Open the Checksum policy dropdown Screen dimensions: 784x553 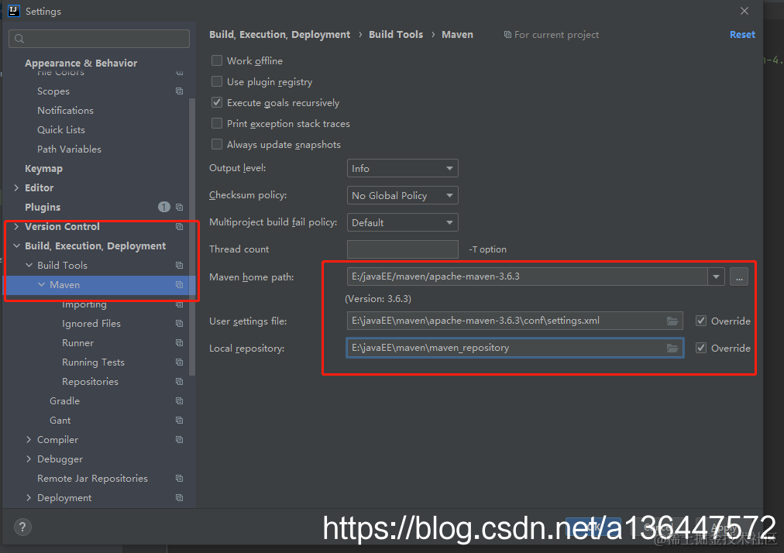point(403,195)
